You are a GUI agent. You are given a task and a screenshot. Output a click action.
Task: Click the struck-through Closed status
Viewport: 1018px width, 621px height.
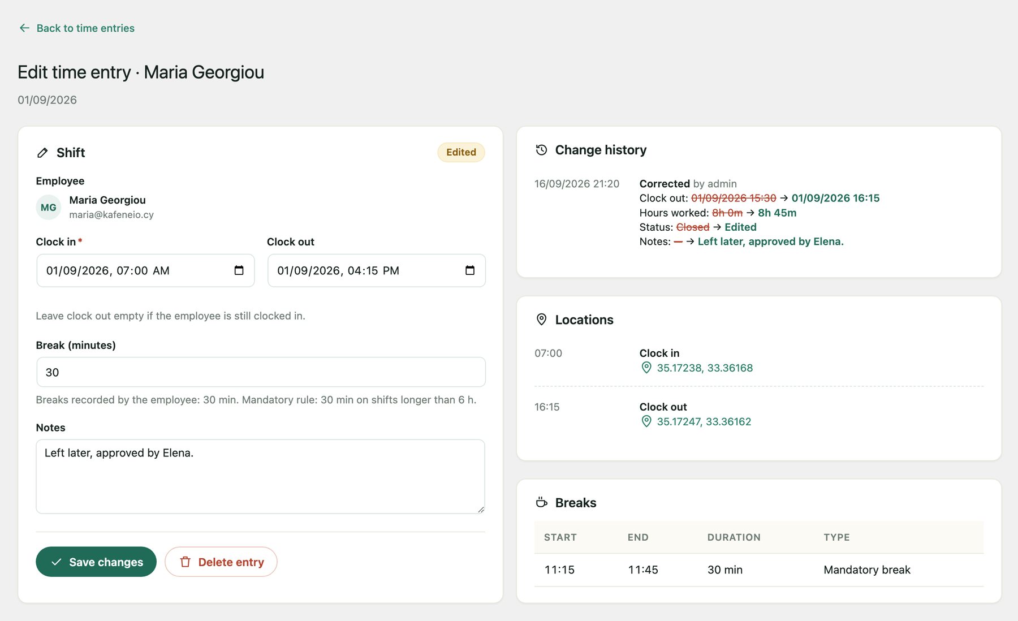(x=693, y=227)
